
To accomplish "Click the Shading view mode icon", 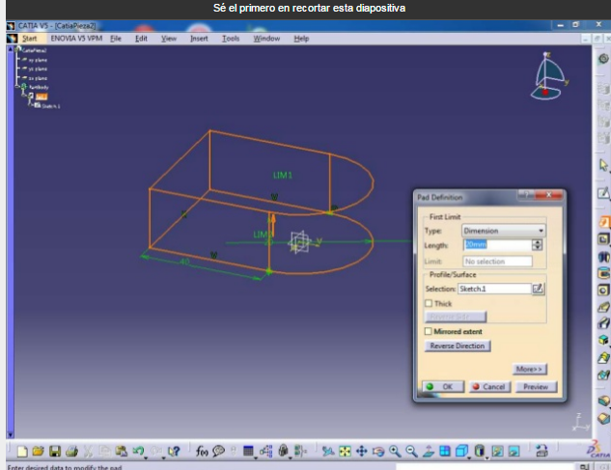I will (480, 451).
